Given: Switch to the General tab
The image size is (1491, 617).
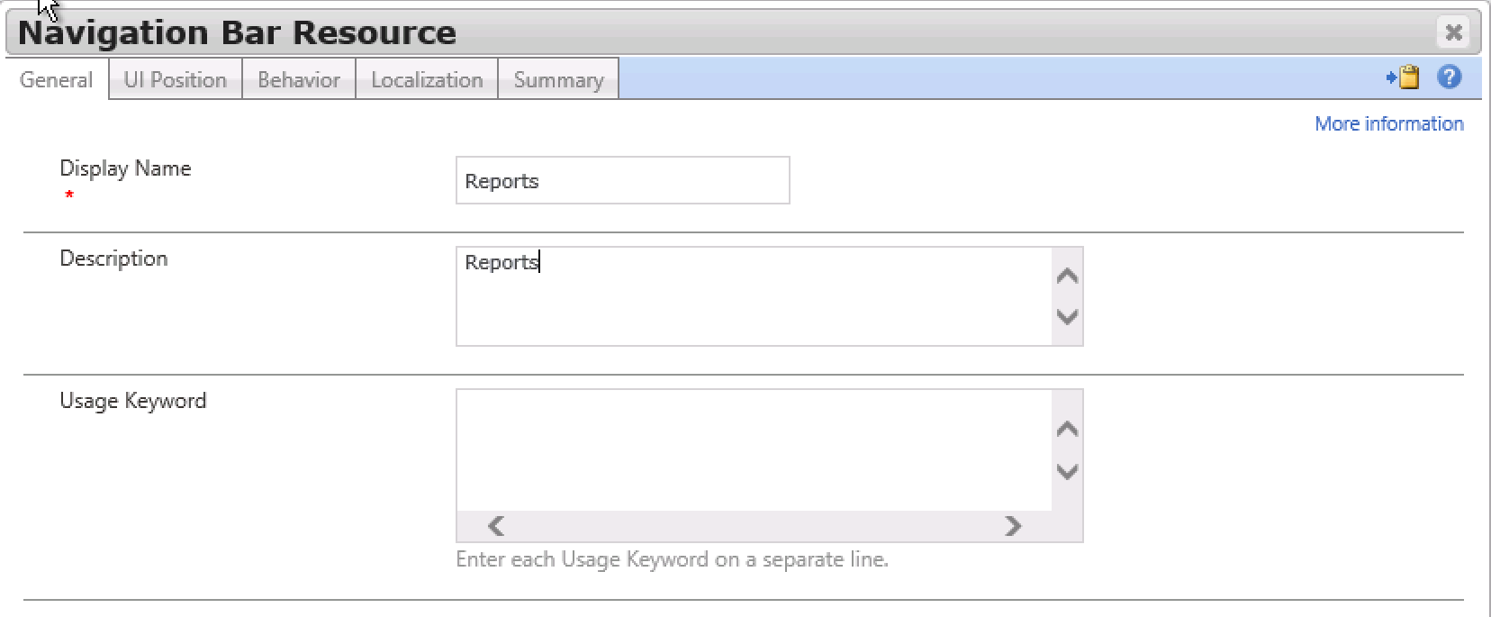Looking at the screenshot, I should coord(56,80).
